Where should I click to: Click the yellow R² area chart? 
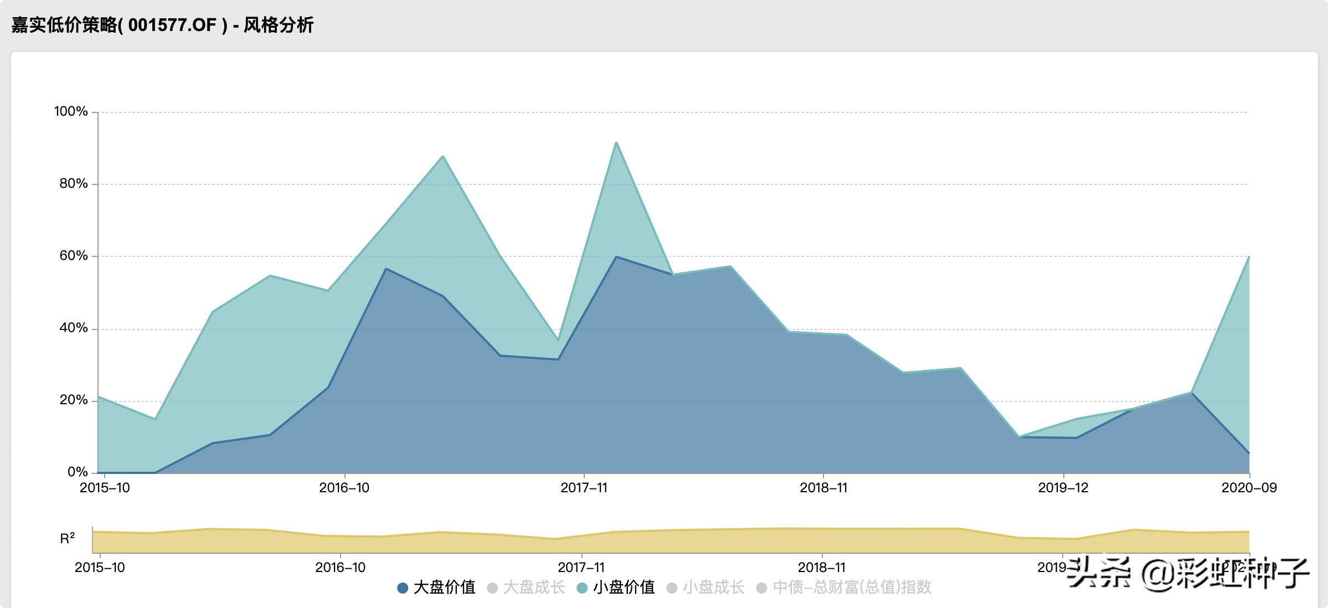click(665, 543)
